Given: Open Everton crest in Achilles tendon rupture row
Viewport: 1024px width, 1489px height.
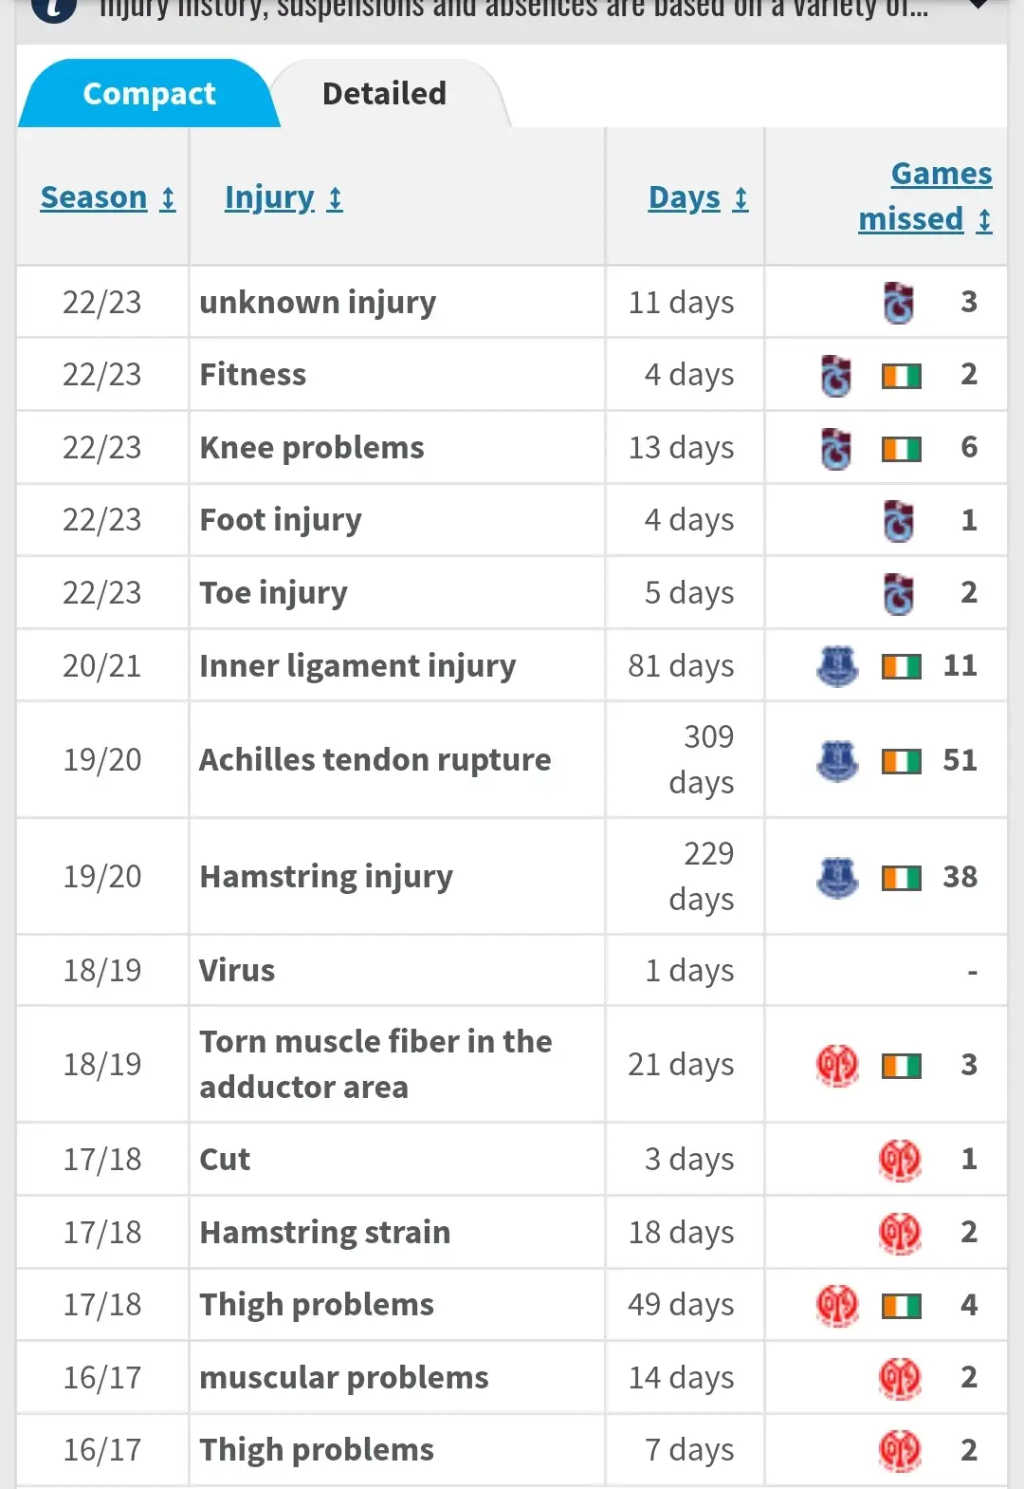Looking at the screenshot, I should (x=837, y=760).
